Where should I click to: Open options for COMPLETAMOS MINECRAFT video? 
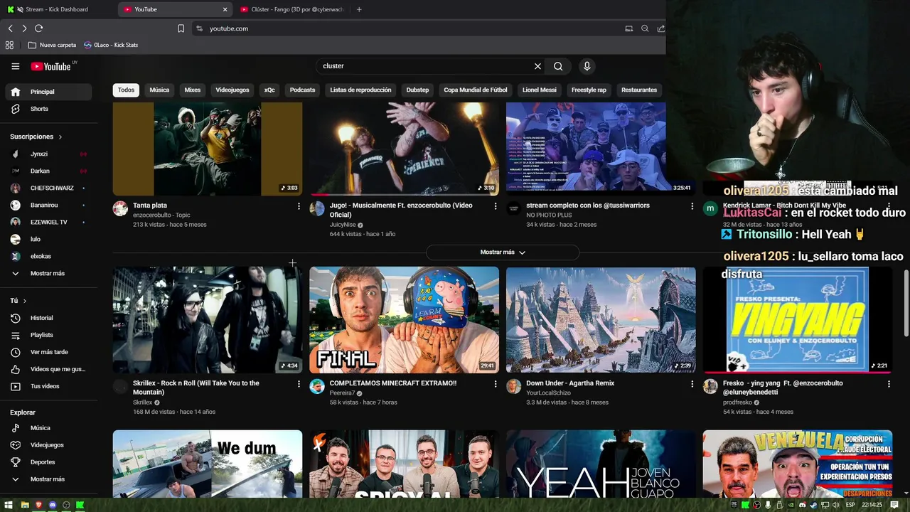pyautogui.click(x=496, y=383)
